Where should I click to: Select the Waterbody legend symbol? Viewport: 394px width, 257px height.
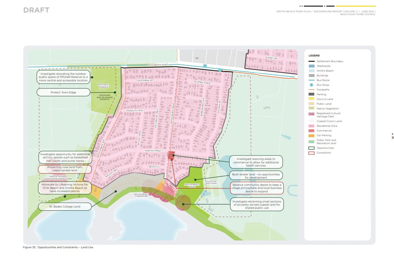pyautogui.click(x=311, y=66)
